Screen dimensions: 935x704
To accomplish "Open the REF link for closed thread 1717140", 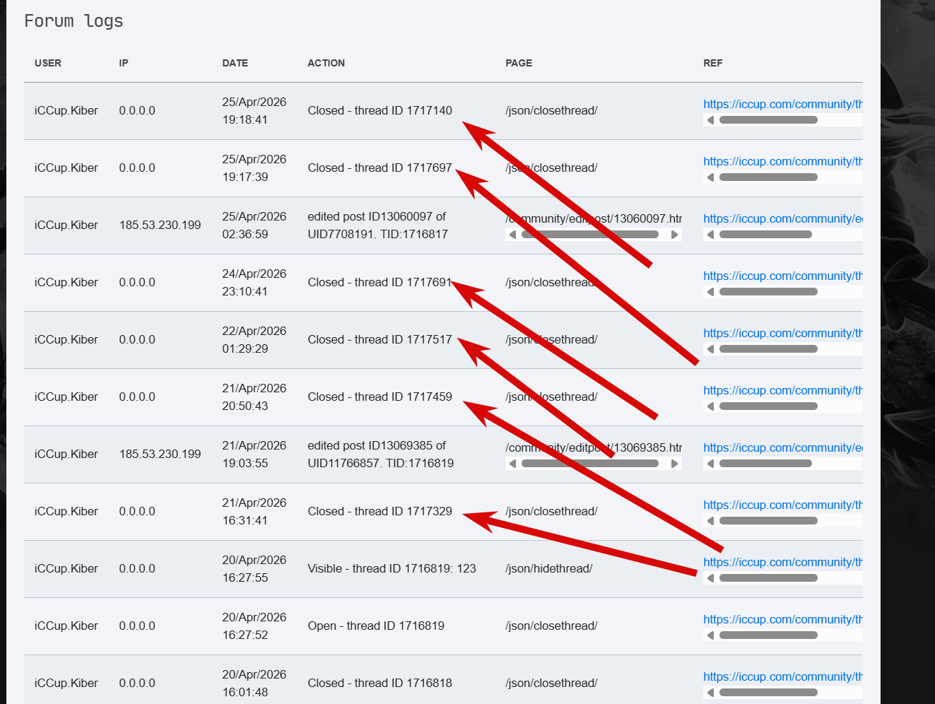I will pos(783,104).
